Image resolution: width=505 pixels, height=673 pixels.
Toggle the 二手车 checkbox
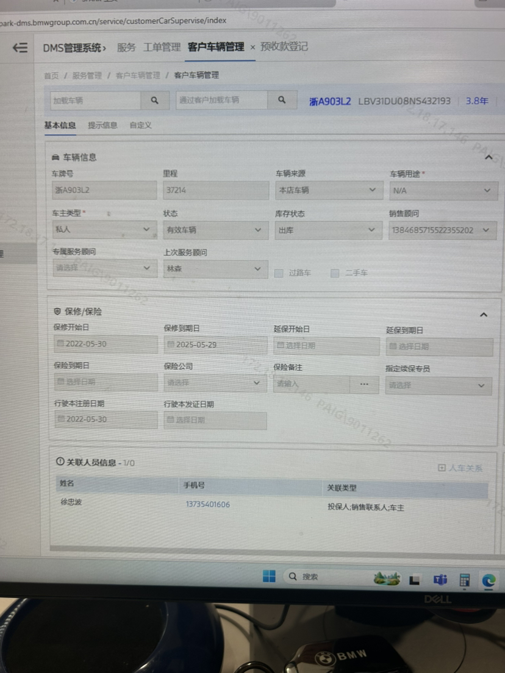click(x=334, y=273)
